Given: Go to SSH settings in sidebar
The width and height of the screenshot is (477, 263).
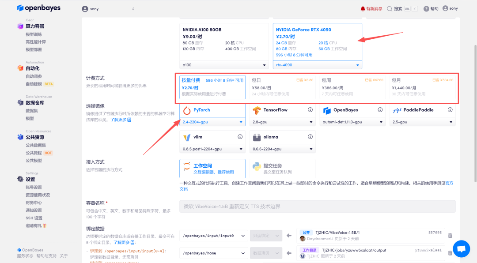Looking at the screenshot, I should (34, 218).
